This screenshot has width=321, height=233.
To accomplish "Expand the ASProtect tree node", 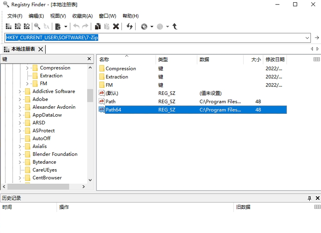I will [20, 130].
